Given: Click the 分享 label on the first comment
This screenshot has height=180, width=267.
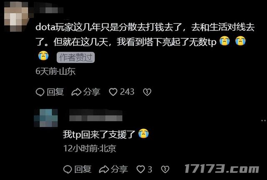Looking at the screenshot, I should click(x=92, y=92).
